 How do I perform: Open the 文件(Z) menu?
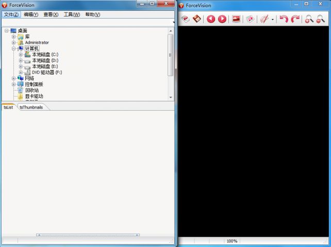point(11,14)
